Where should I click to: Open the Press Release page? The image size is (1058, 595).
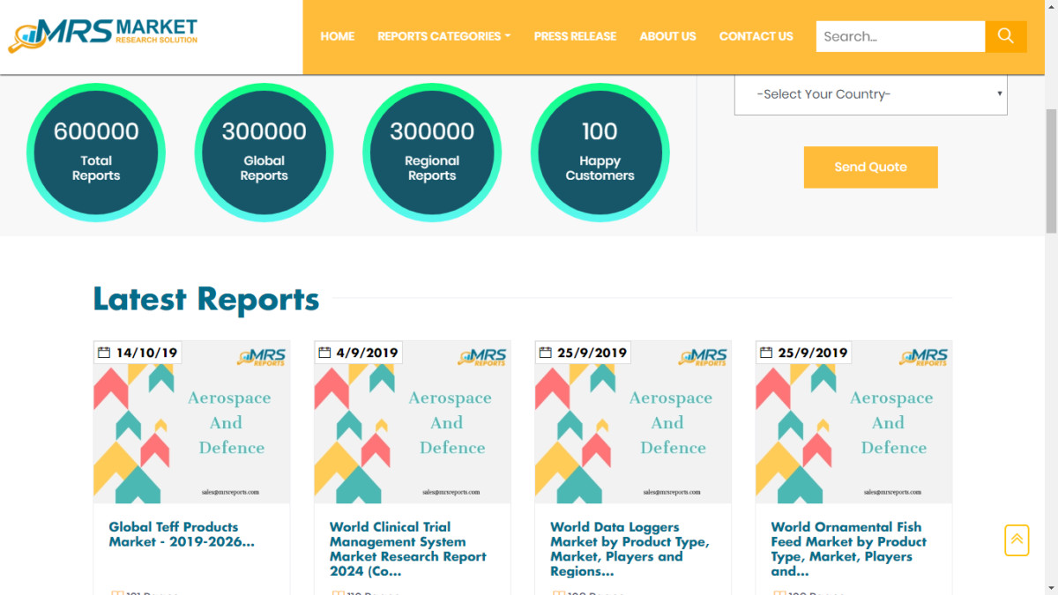click(x=575, y=36)
